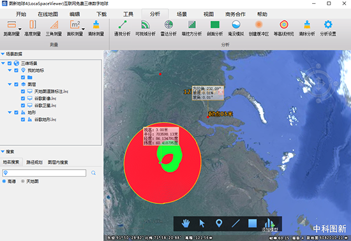Select the square polygon tool on map toolbar
This screenshot has width=351, height=241.
pos(252,223)
